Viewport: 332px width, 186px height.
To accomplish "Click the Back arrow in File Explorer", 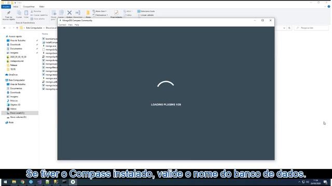I will pyautogui.click(x=5, y=28).
